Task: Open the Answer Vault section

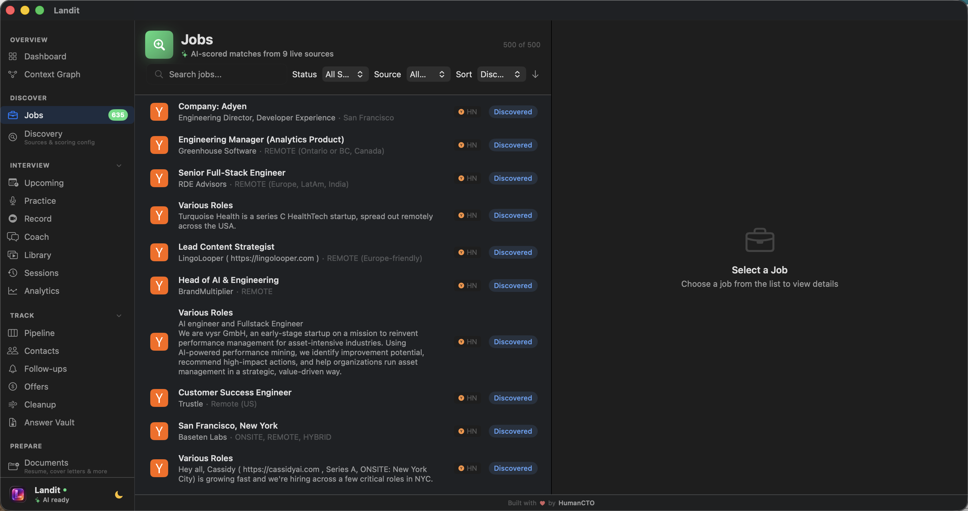Action: [49, 423]
